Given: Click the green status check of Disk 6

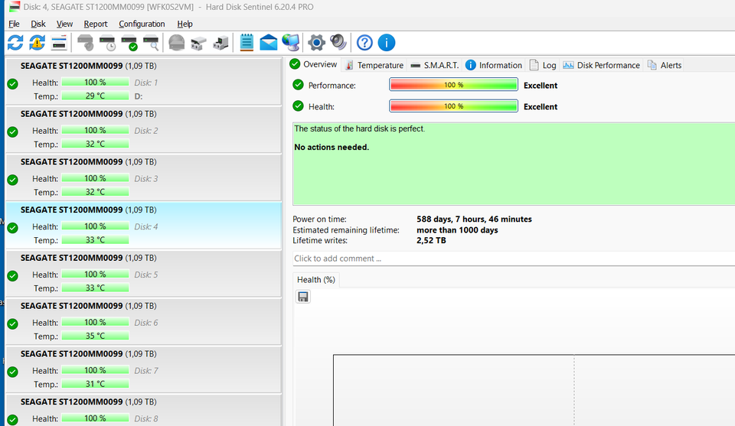Looking at the screenshot, I should [13, 324].
